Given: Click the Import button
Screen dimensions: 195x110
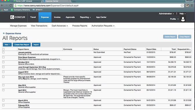Looking at the screenshot, I should pos(36,45).
